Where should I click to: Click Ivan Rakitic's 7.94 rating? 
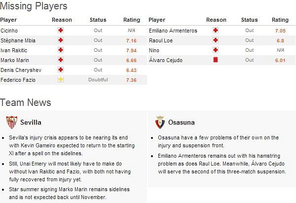131,51
